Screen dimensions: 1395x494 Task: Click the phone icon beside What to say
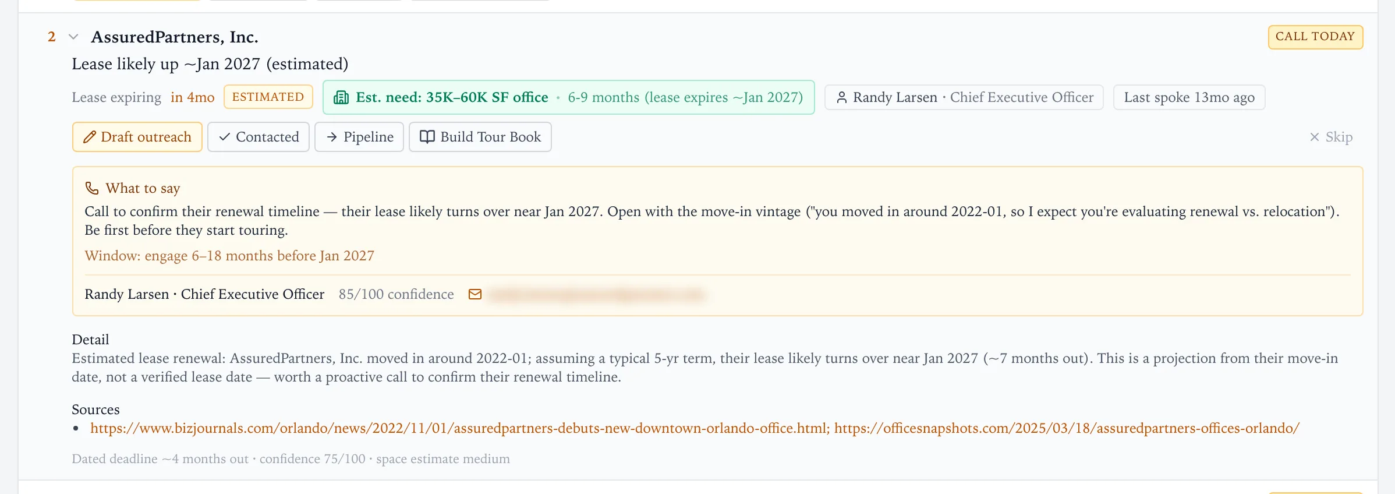[92, 188]
